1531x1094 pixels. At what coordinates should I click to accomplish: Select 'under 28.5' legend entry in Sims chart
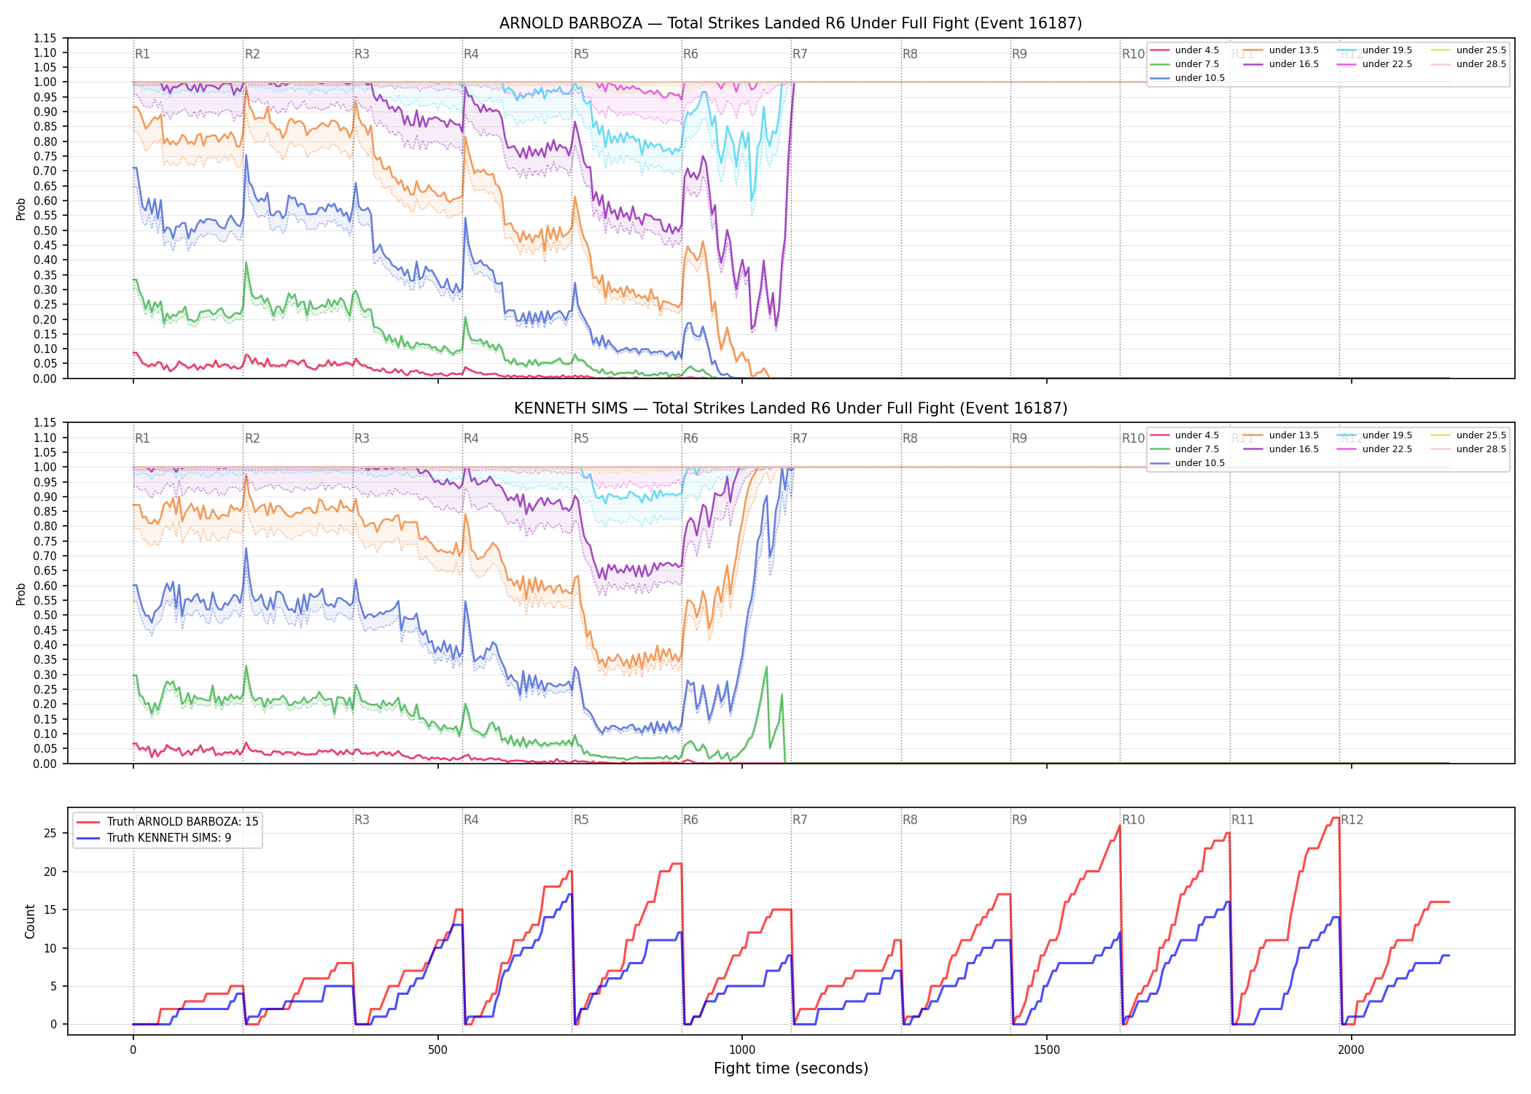(x=1469, y=449)
